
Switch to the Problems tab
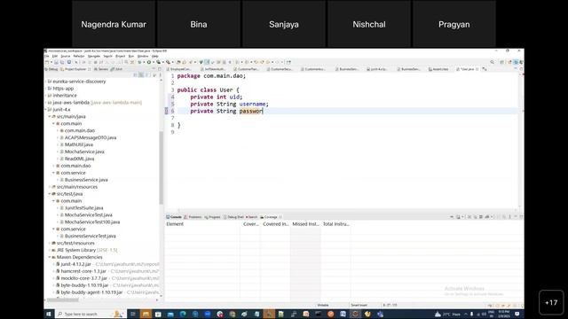click(x=193, y=217)
